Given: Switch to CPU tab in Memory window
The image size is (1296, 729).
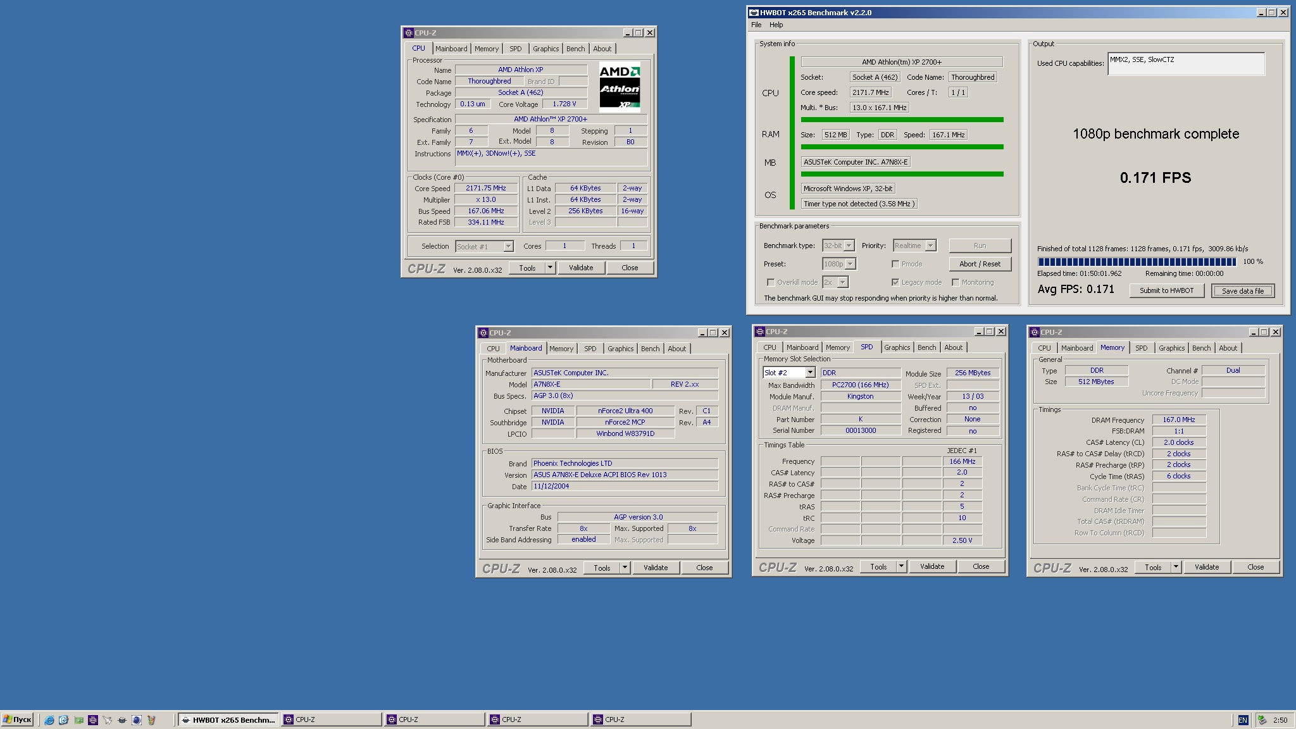Looking at the screenshot, I should [x=1044, y=348].
